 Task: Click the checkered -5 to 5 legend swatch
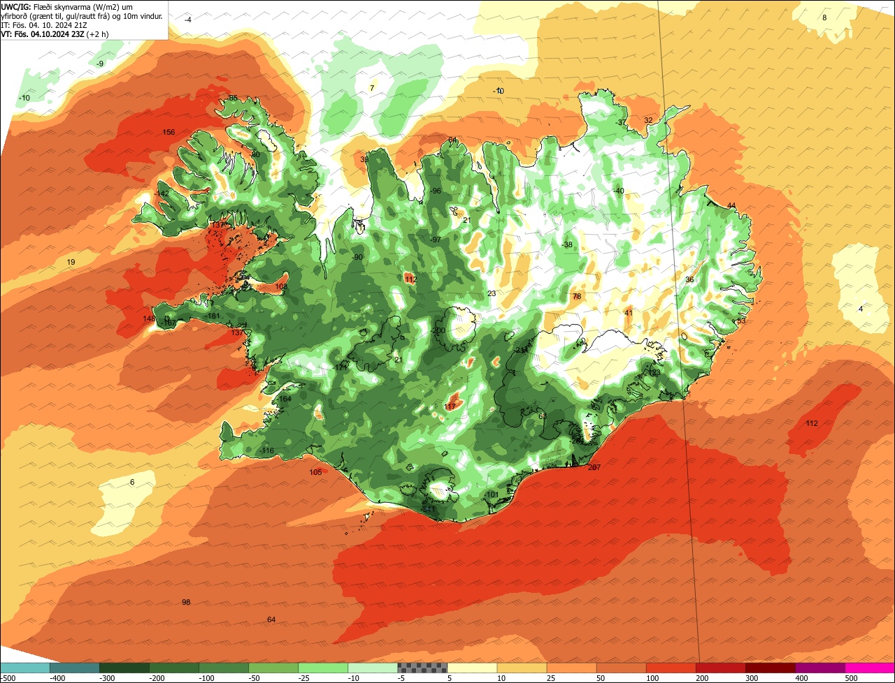tap(422, 668)
